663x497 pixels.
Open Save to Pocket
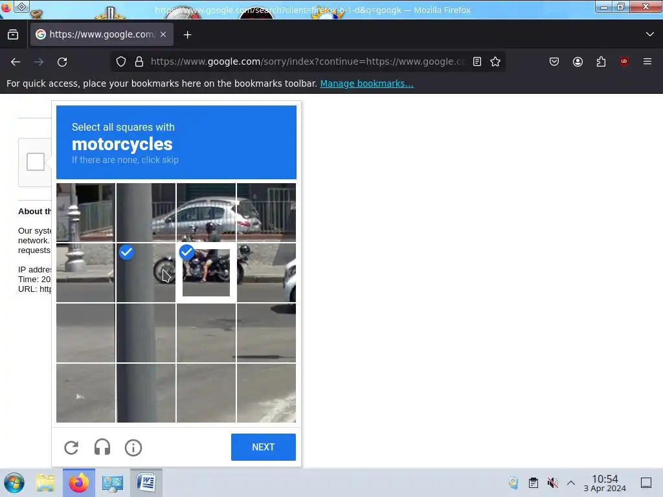554,61
